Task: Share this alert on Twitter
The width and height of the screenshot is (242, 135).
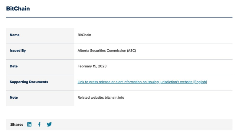Action: (49, 124)
